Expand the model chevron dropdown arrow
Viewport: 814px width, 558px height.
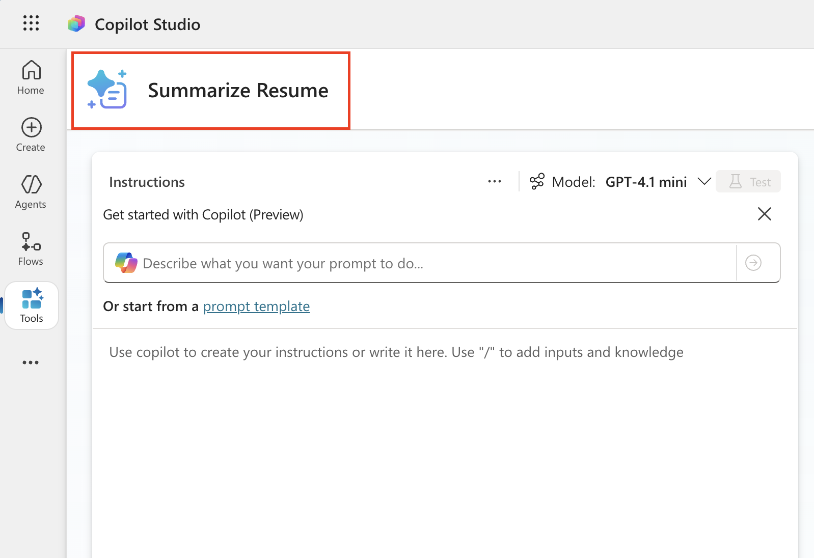click(704, 182)
